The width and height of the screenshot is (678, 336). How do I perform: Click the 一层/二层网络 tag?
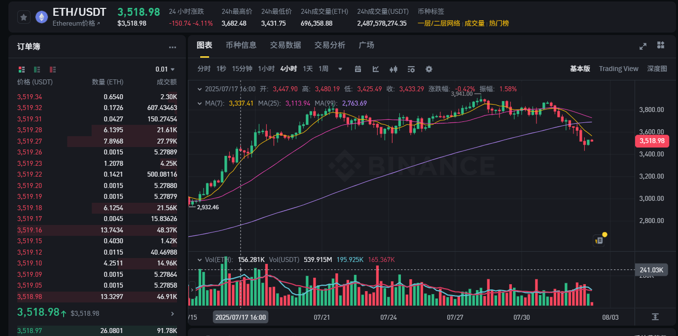[439, 23]
